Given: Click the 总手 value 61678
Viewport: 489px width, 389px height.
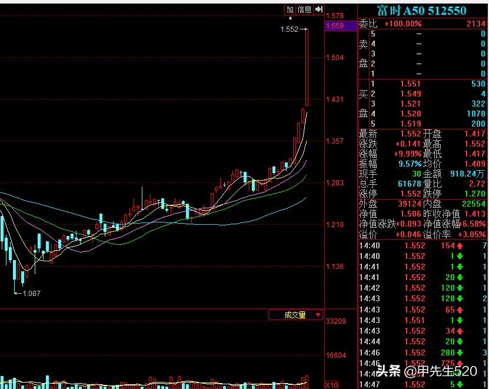Looking at the screenshot, I should point(410,184).
